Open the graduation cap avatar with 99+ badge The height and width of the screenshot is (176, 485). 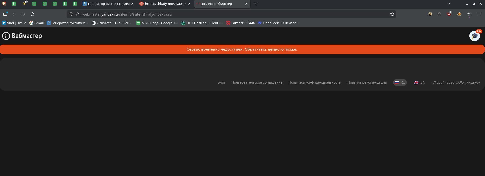pos(475,36)
